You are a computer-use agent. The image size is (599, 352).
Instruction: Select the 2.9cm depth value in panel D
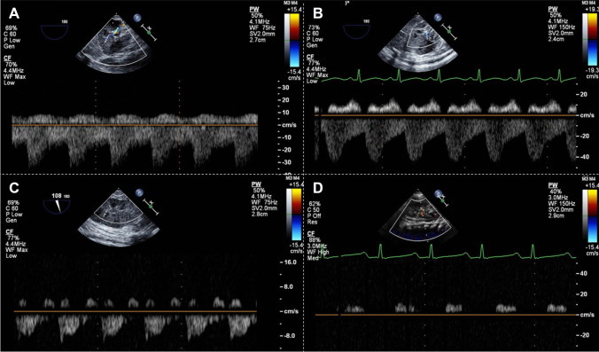556,215
